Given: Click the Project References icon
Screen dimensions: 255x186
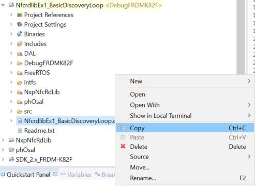Looking at the screenshot, I should 20,15.
